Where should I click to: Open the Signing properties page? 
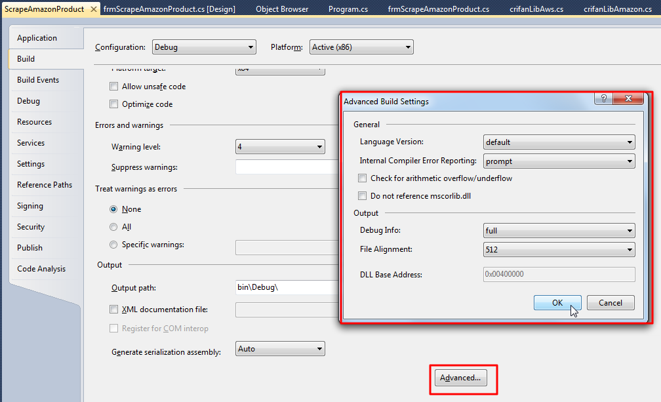(46, 206)
